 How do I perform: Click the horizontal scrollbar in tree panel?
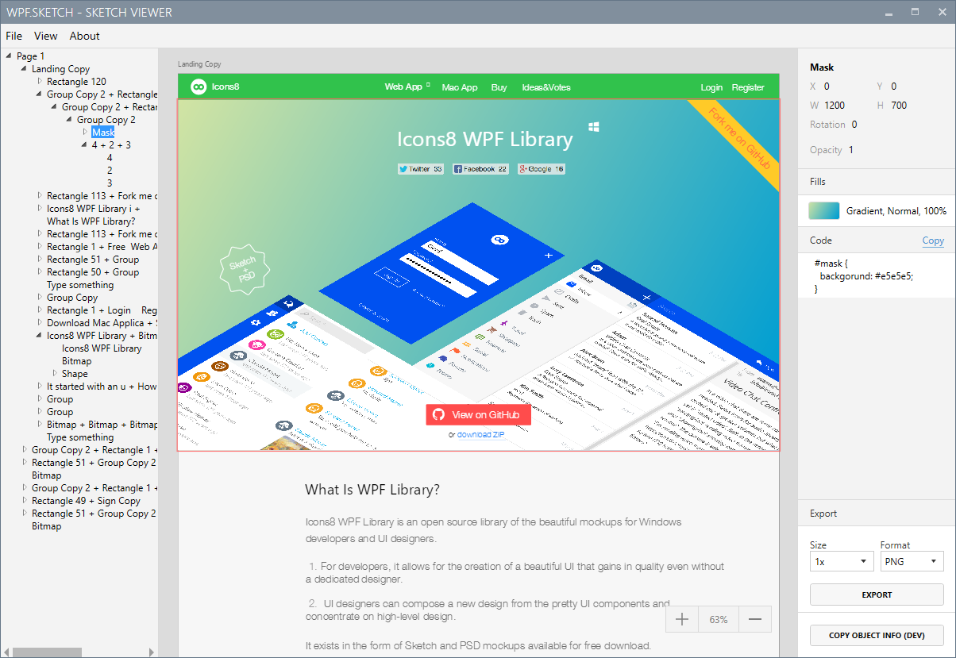48,652
